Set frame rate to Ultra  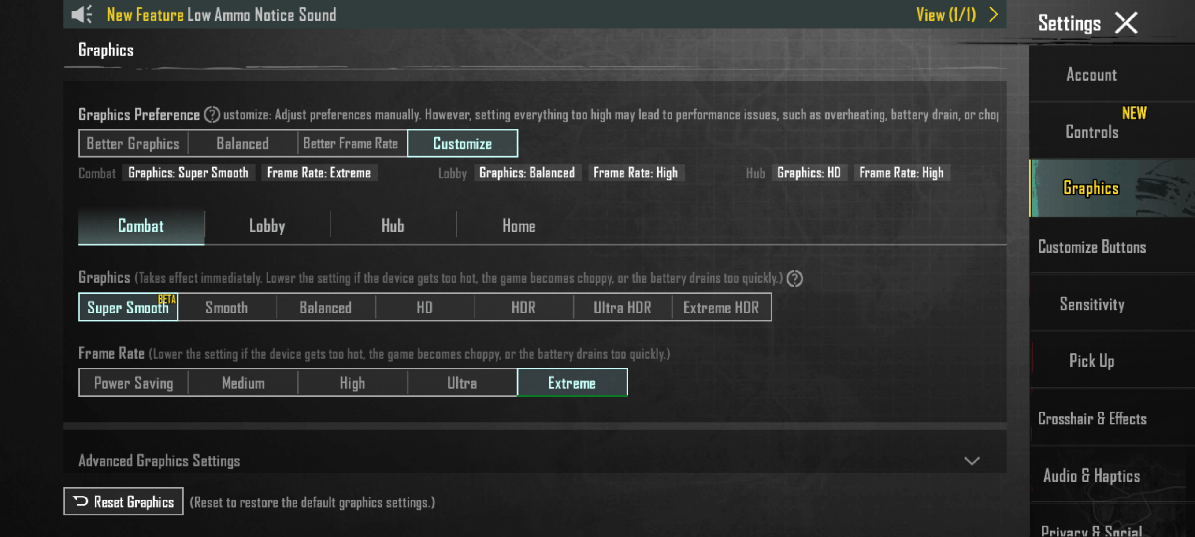pos(462,383)
